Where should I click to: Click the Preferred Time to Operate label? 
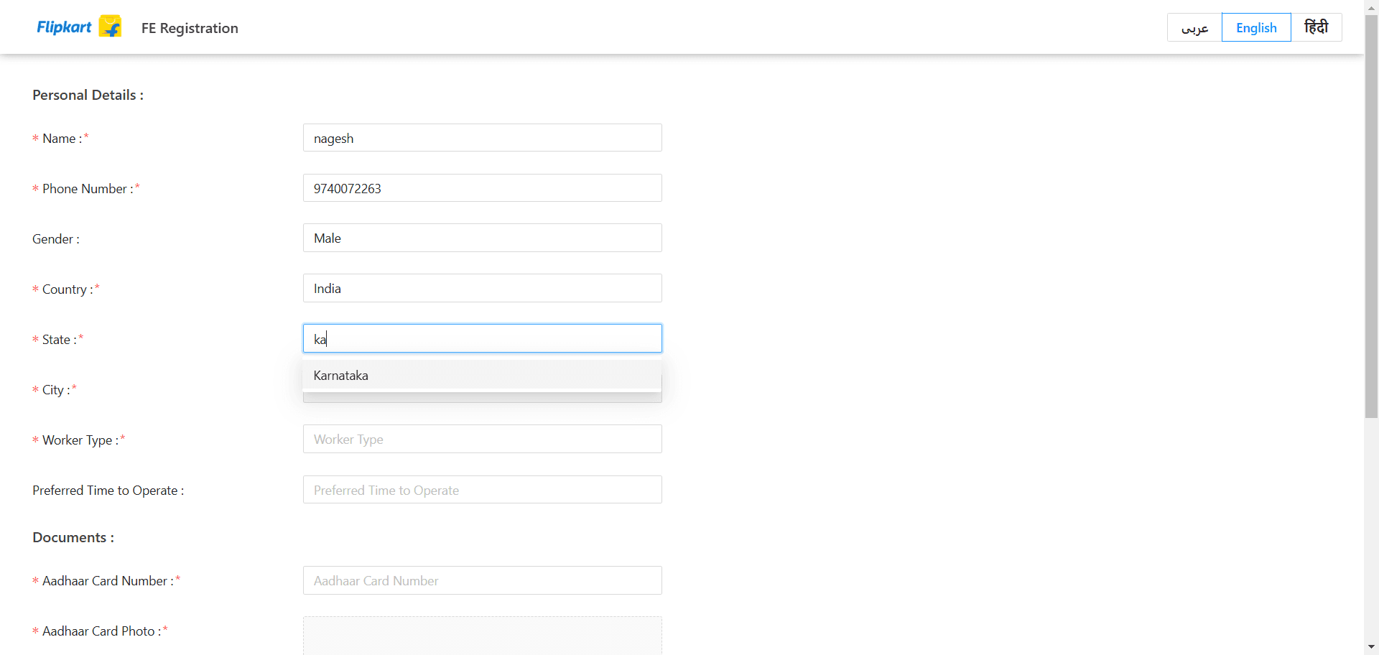click(x=108, y=490)
